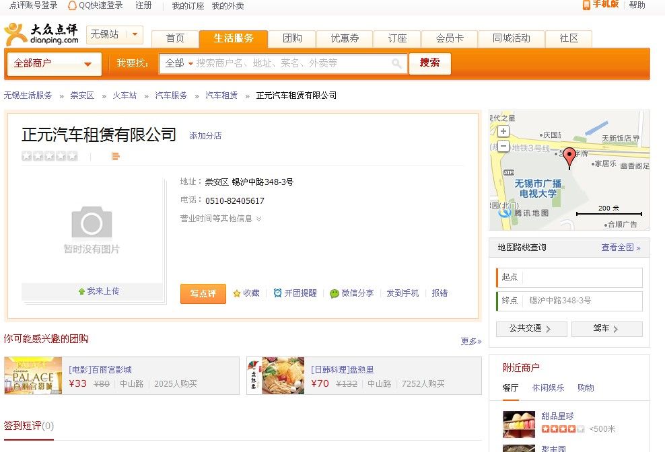
Task: Click the 收藏 star icon to favorite
Action: [238, 293]
